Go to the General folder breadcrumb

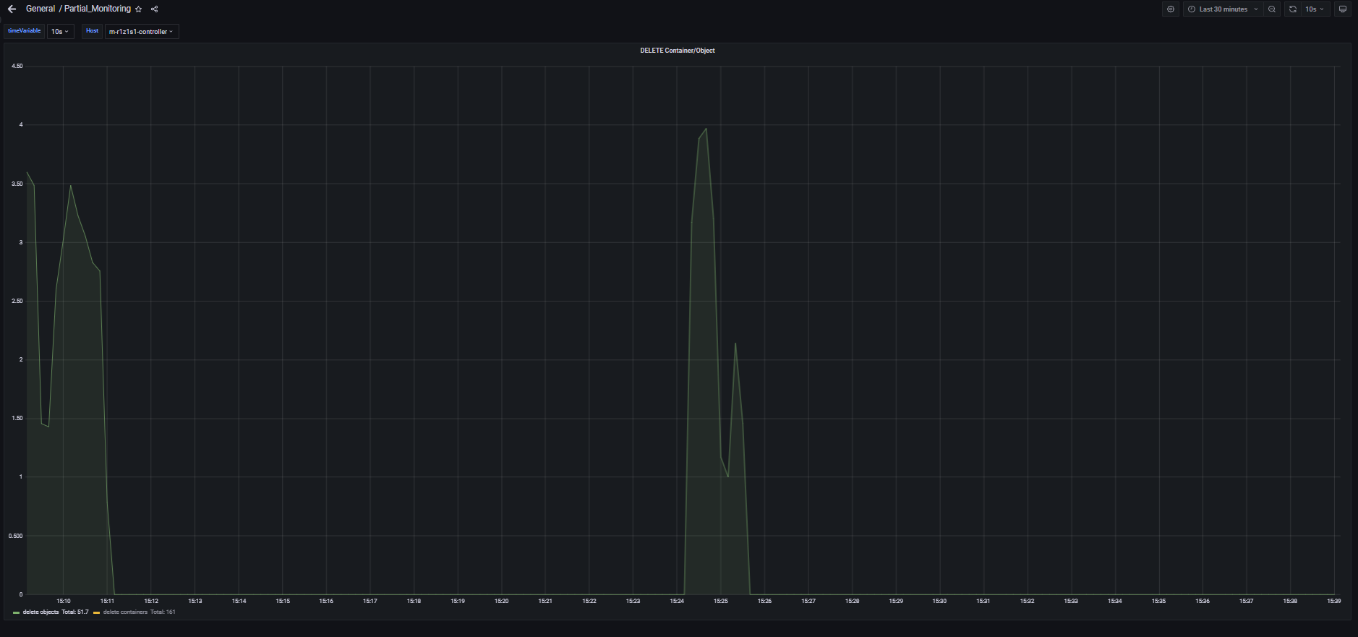(40, 9)
